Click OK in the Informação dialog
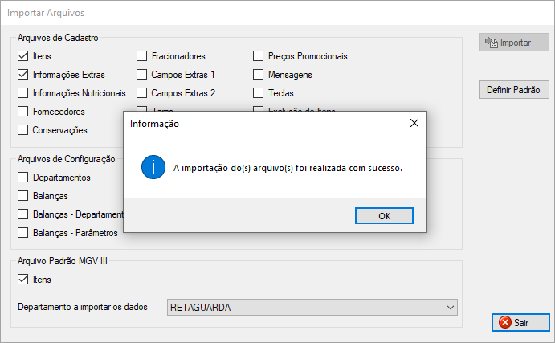This screenshot has width=555, height=343. click(384, 215)
